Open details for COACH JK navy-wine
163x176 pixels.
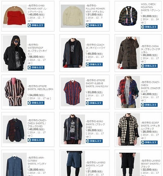pos(94,64)
